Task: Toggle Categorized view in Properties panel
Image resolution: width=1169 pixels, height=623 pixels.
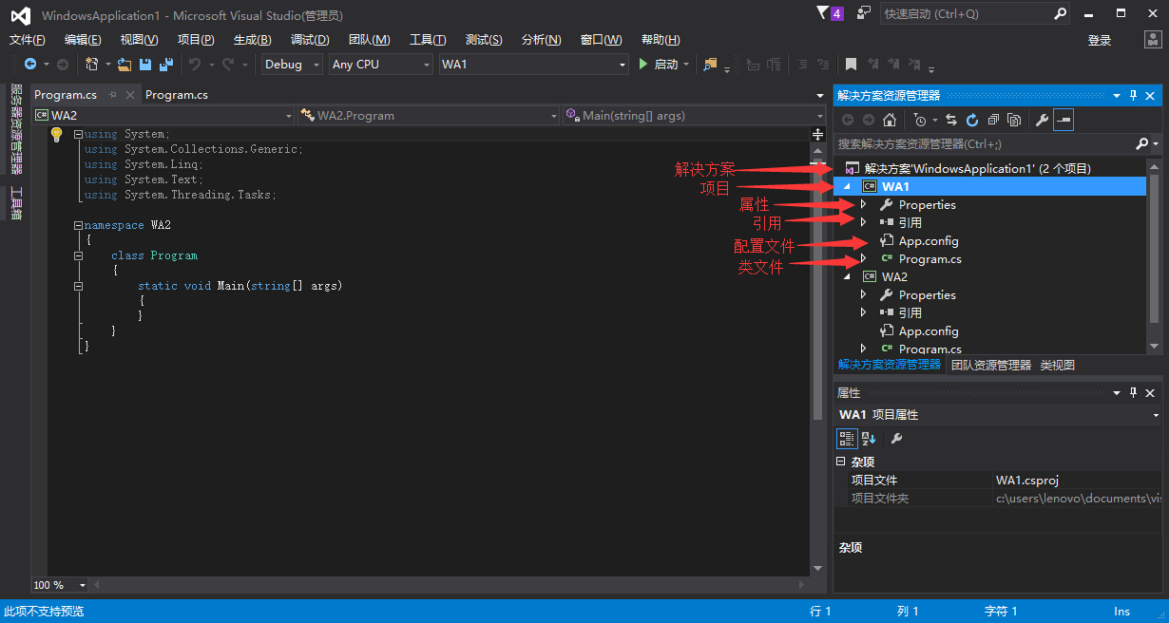Action: tap(846, 438)
